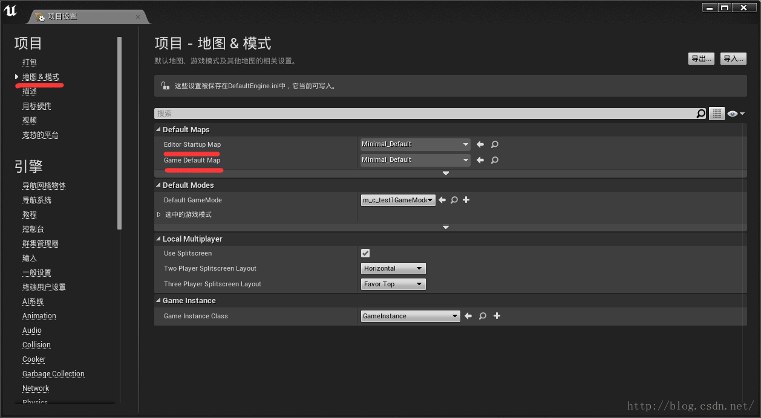Screen dimensions: 761x418
Task: Open Game Instance Class dropdown
Action: [x=411, y=316]
